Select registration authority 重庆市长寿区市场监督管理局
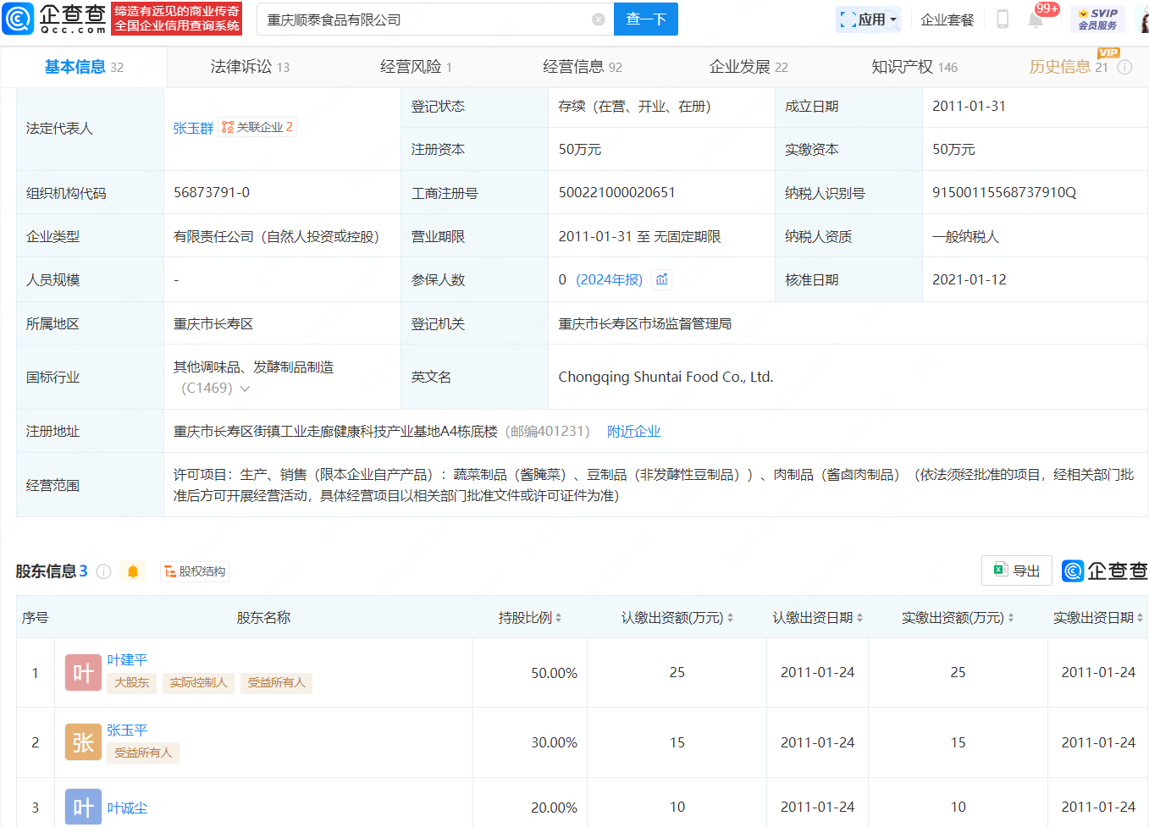Viewport: 1149px width, 827px height. point(645,323)
